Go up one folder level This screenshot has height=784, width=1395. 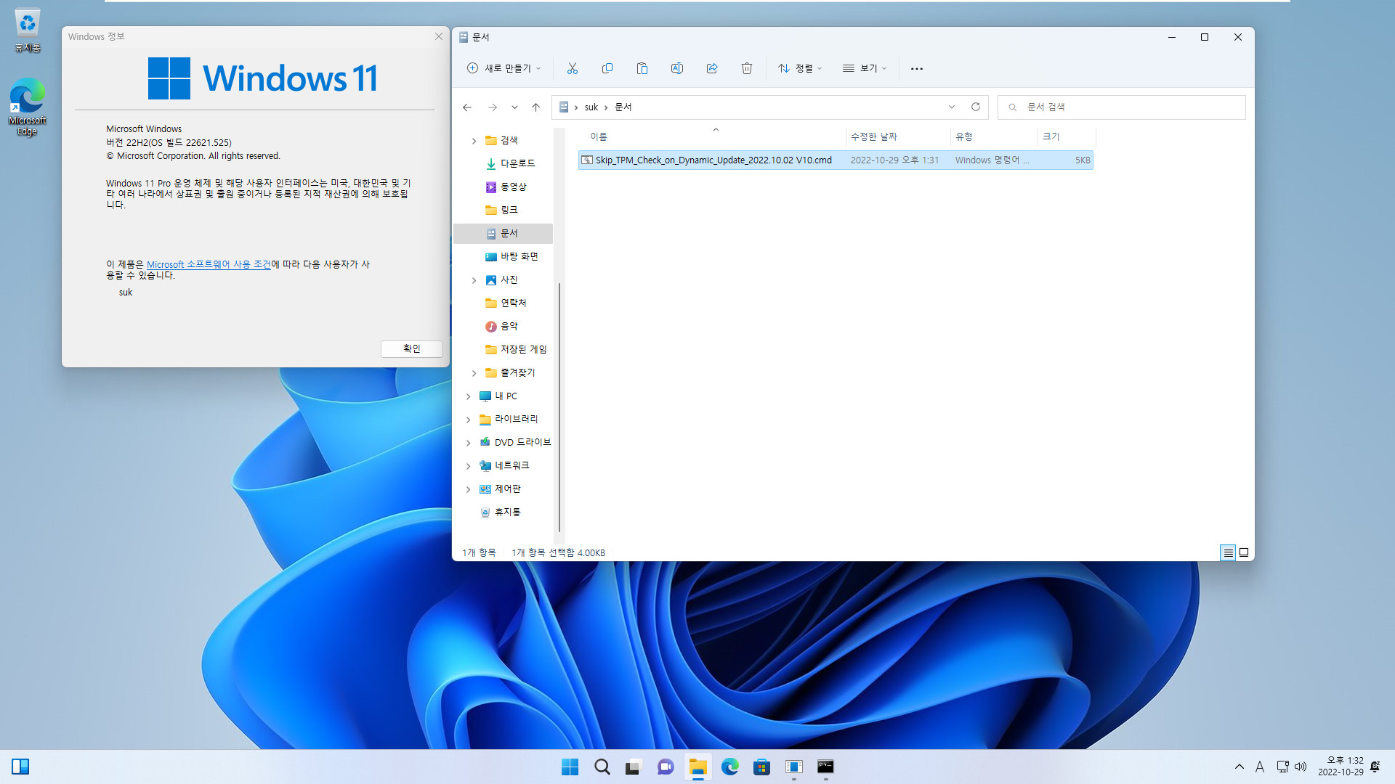tap(536, 107)
